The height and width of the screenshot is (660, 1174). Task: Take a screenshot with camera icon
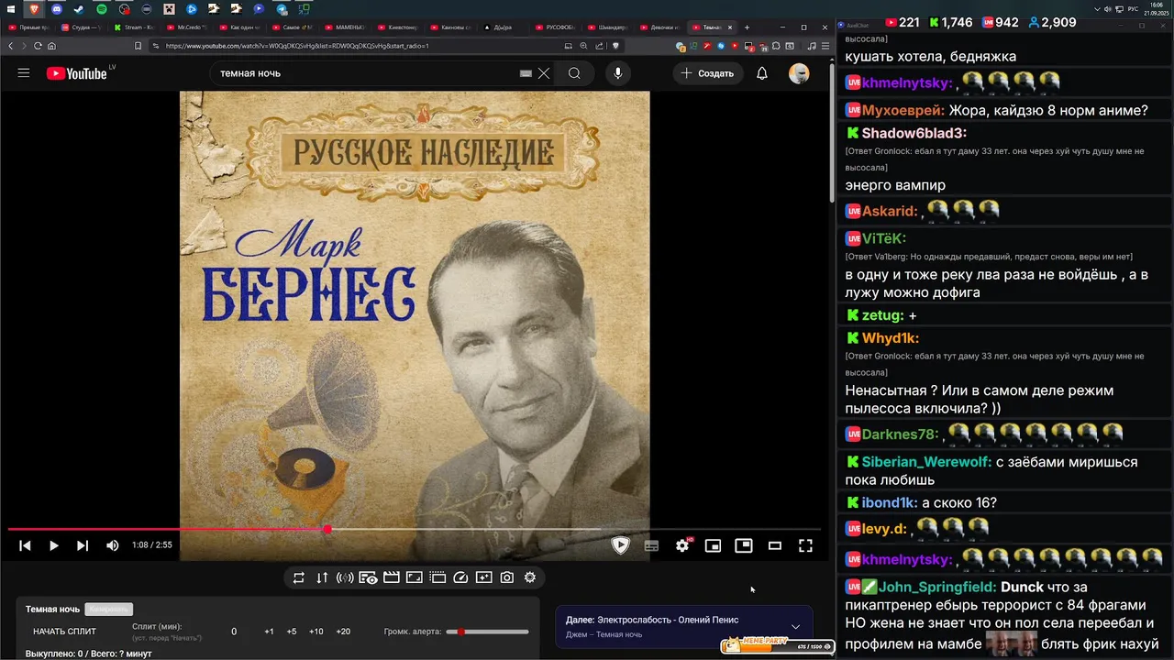[507, 577]
